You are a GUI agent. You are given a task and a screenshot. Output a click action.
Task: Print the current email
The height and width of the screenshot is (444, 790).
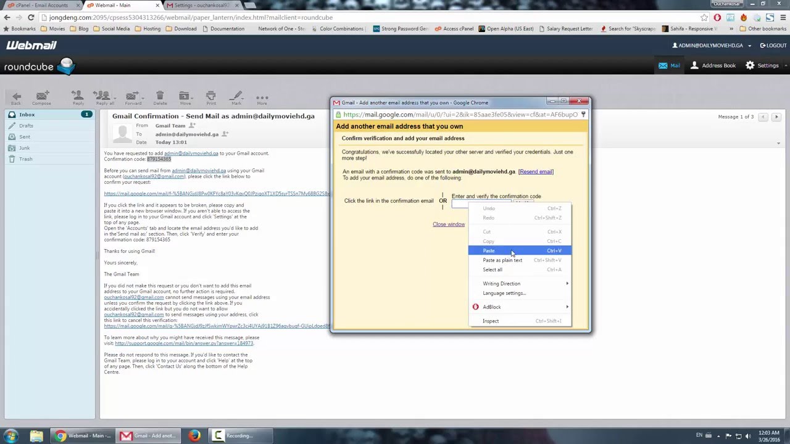(x=211, y=97)
